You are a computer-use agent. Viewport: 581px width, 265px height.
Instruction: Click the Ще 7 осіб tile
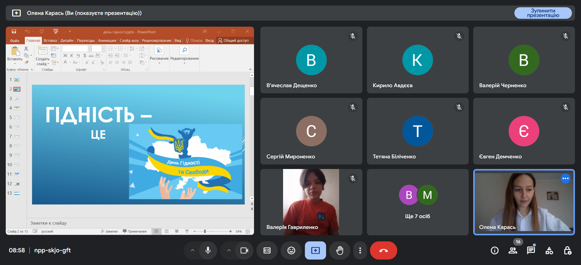418,202
